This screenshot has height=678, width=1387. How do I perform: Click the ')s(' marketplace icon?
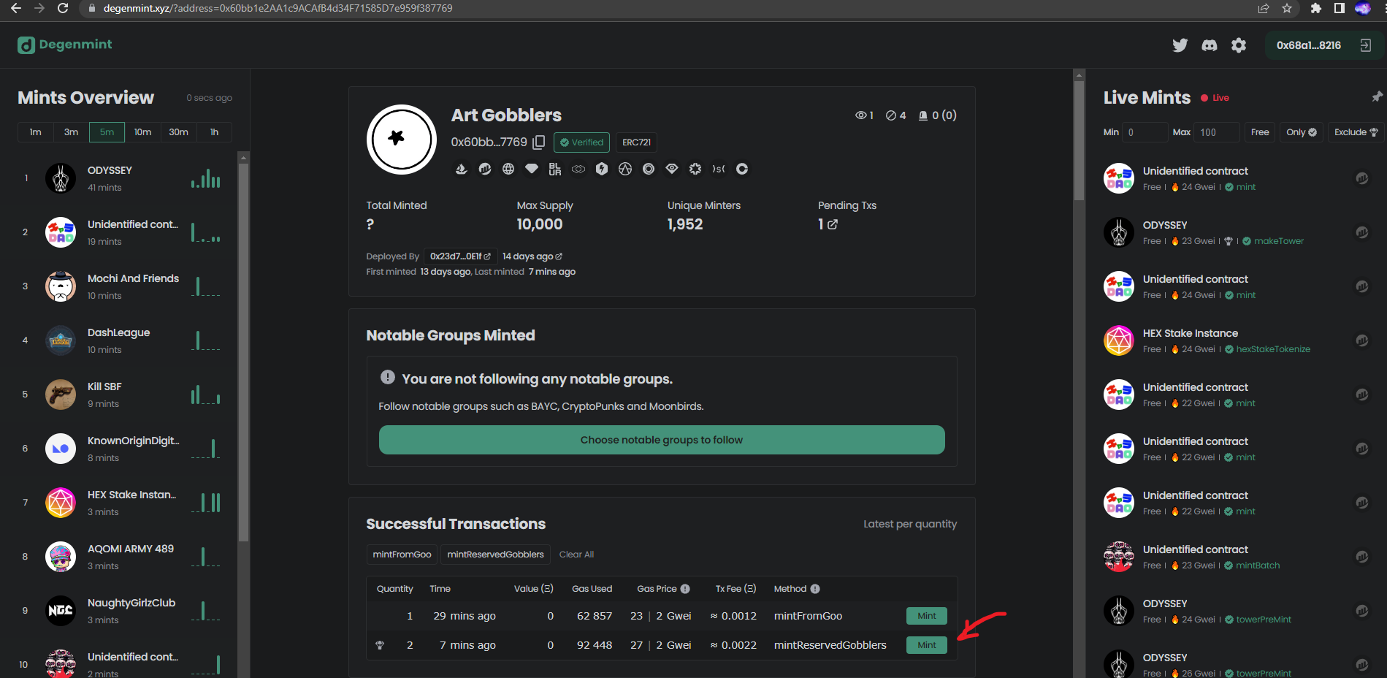[x=719, y=169]
